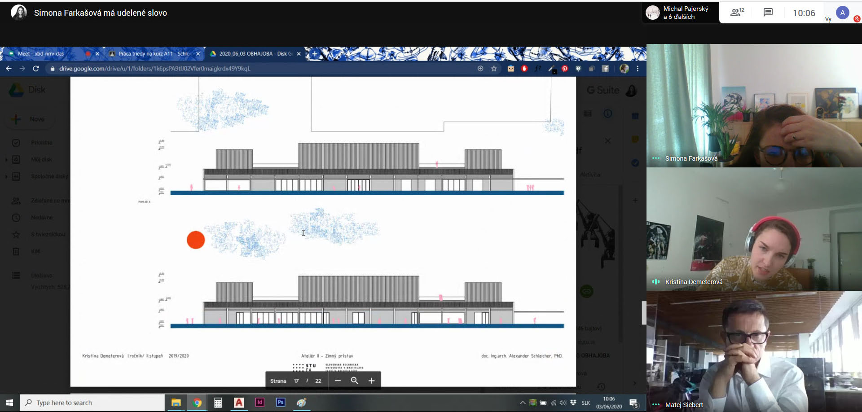Bookmark this page with the star icon
This screenshot has width=862, height=412.
494,69
